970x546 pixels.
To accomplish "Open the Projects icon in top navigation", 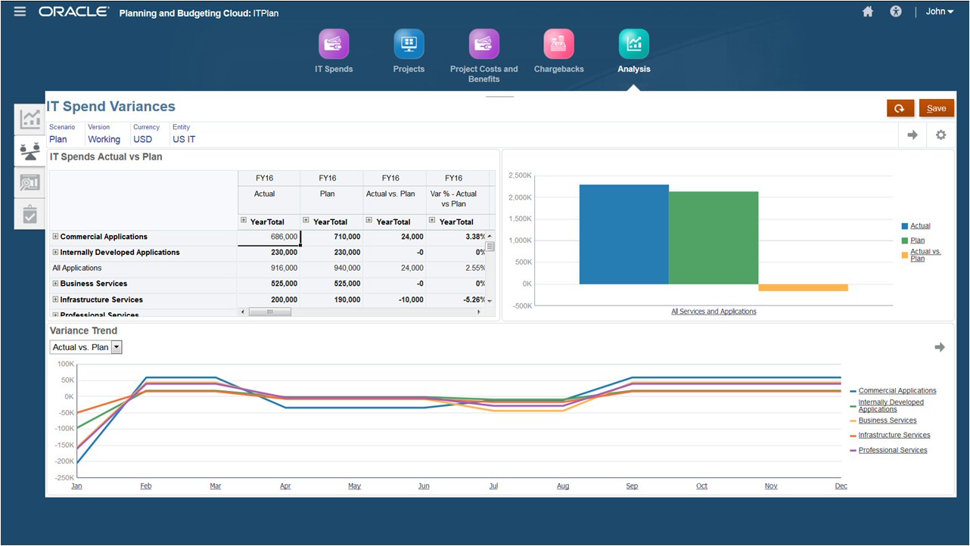I will click(x=409, y=43).
